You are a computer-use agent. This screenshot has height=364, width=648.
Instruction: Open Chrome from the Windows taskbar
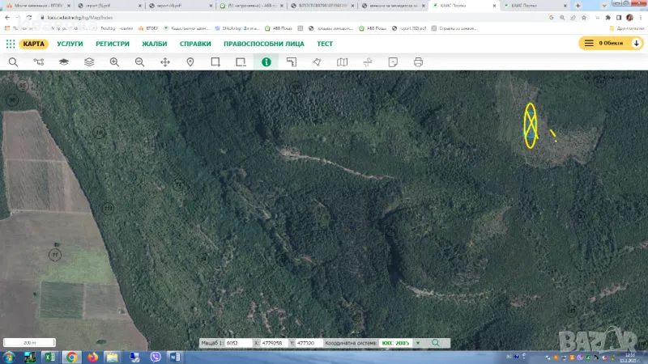tap(71, 357)
